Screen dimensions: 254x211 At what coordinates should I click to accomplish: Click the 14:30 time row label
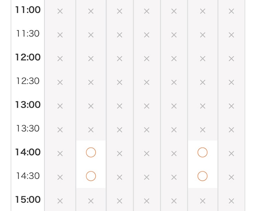[x=28, y=176]
